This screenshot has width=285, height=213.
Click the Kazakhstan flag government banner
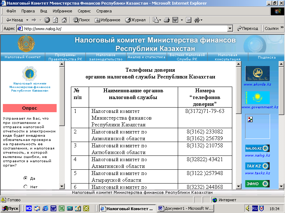pos(257,97)
